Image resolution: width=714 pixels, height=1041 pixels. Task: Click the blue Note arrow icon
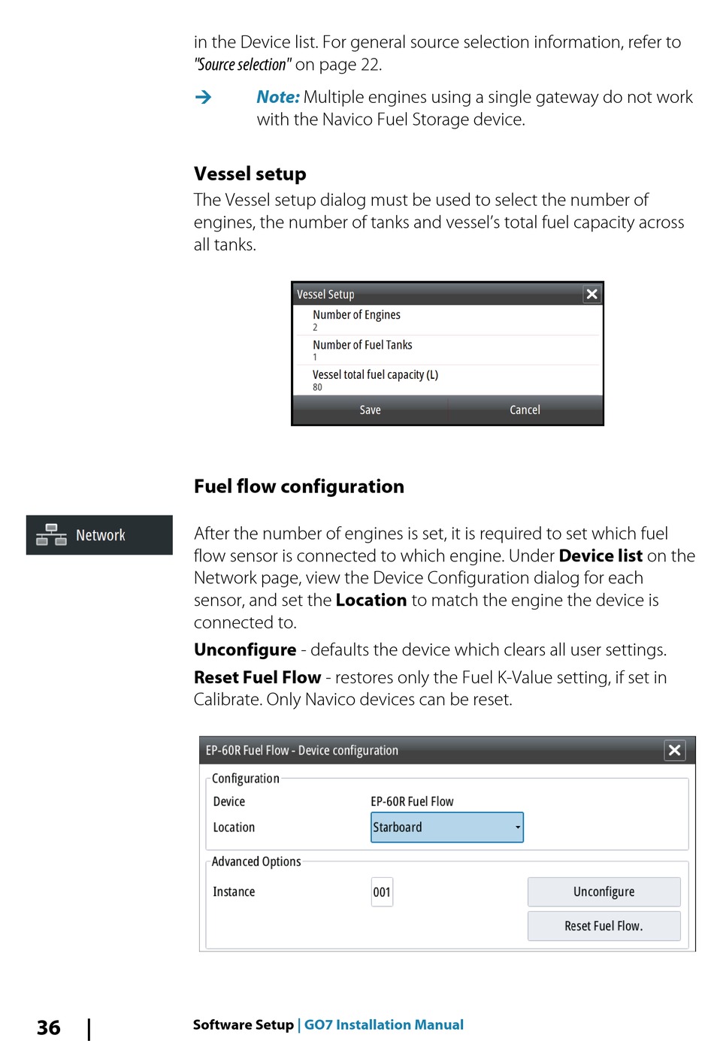coord(203,97)
